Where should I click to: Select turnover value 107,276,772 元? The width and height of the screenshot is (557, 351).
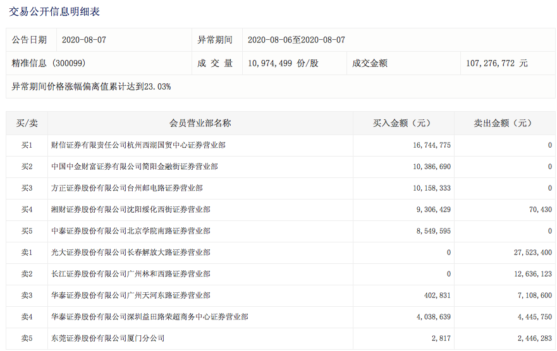[x=496, y=64]
